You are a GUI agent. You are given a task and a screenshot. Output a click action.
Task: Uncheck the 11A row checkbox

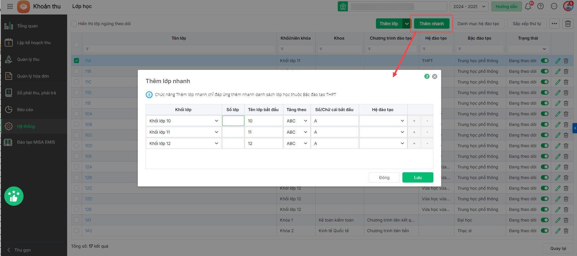(x=76, y=61)
